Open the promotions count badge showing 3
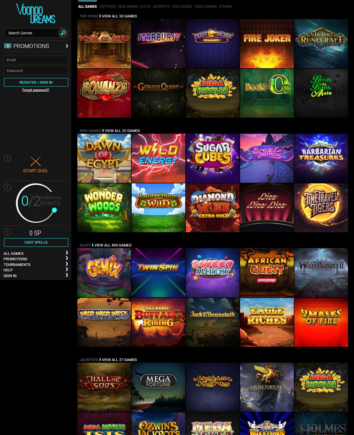This screenshot has height=435, width=354. tap(7, 46)
